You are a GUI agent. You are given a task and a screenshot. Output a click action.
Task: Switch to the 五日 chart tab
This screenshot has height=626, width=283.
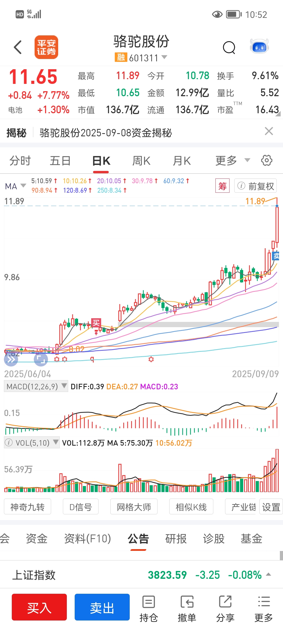(x=60, y=161)
